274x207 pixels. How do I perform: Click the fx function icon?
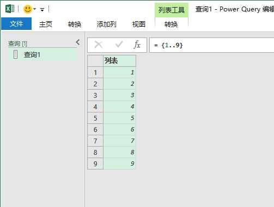[137, 45]
